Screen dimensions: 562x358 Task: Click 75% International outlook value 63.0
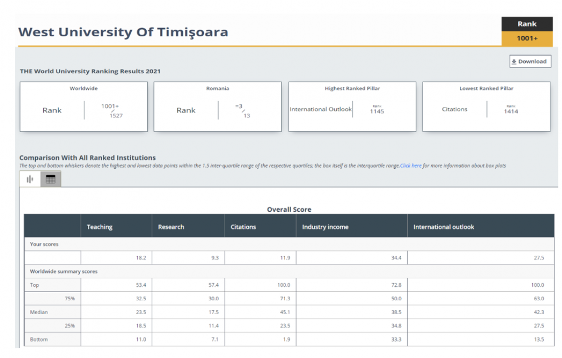pos(538,299)
